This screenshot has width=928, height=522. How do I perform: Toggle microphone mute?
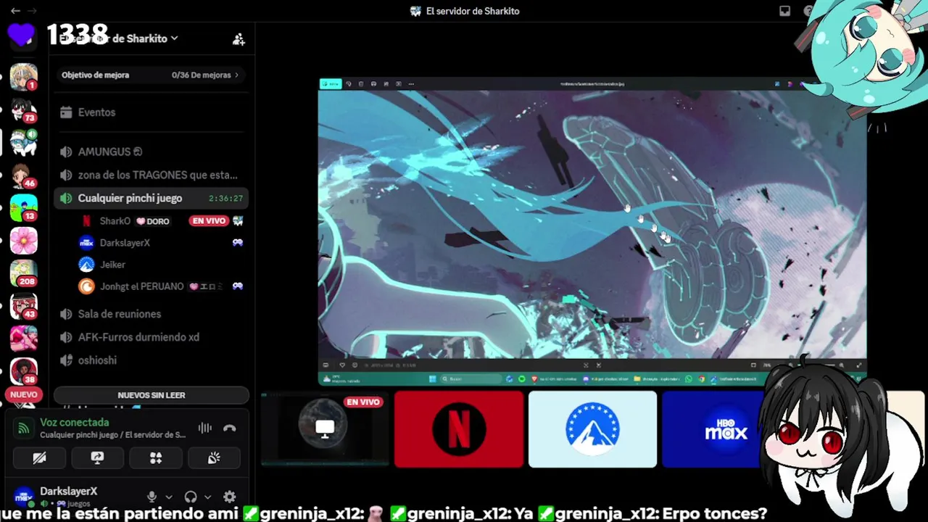152,497
